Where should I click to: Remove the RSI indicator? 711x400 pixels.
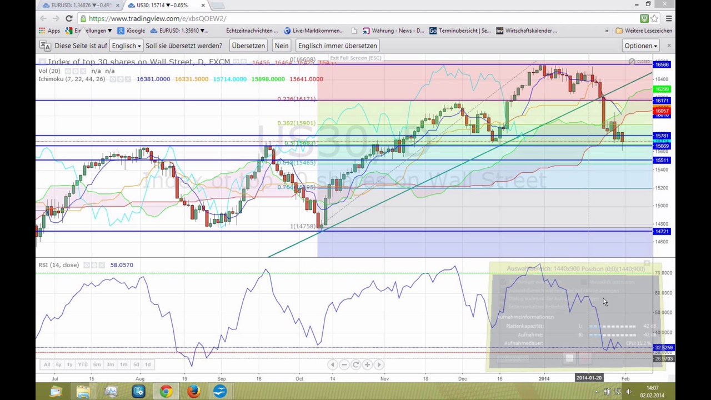tap(102, 265)
